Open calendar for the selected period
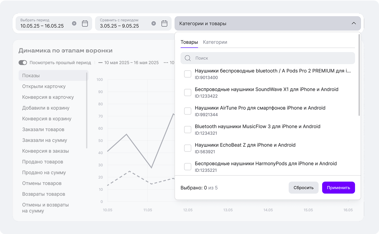379x234 pixels. coord(85,23)
